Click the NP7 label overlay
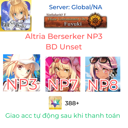Image resolution: width=128 pixels, height=128 pixels. (x=63, y=84)
